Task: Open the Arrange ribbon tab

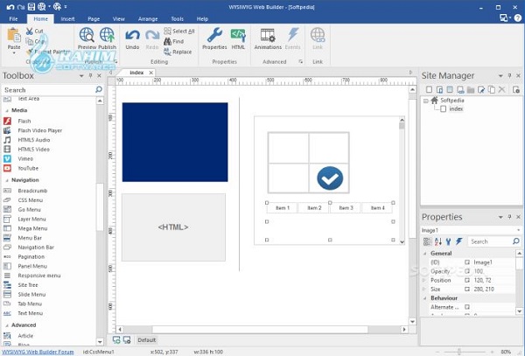Action: coord(146,18)
